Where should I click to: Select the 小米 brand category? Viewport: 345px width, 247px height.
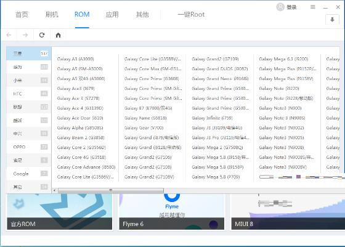29,80
